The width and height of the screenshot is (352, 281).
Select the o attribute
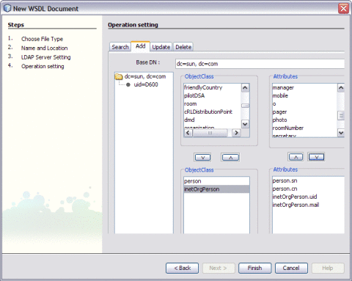304,103
